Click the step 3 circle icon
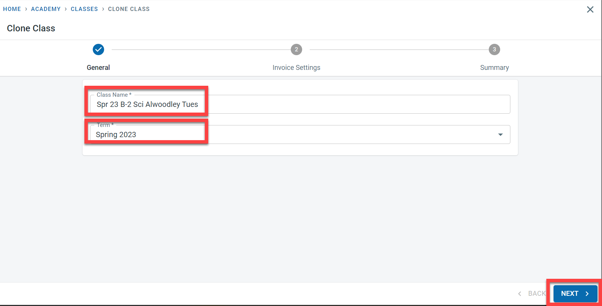 click(x=494, y=49)
